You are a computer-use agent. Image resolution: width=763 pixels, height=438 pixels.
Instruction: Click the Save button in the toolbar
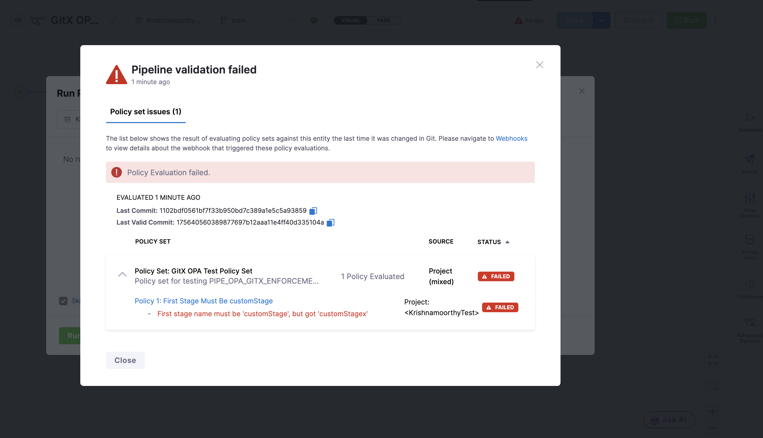pos(574,20)
